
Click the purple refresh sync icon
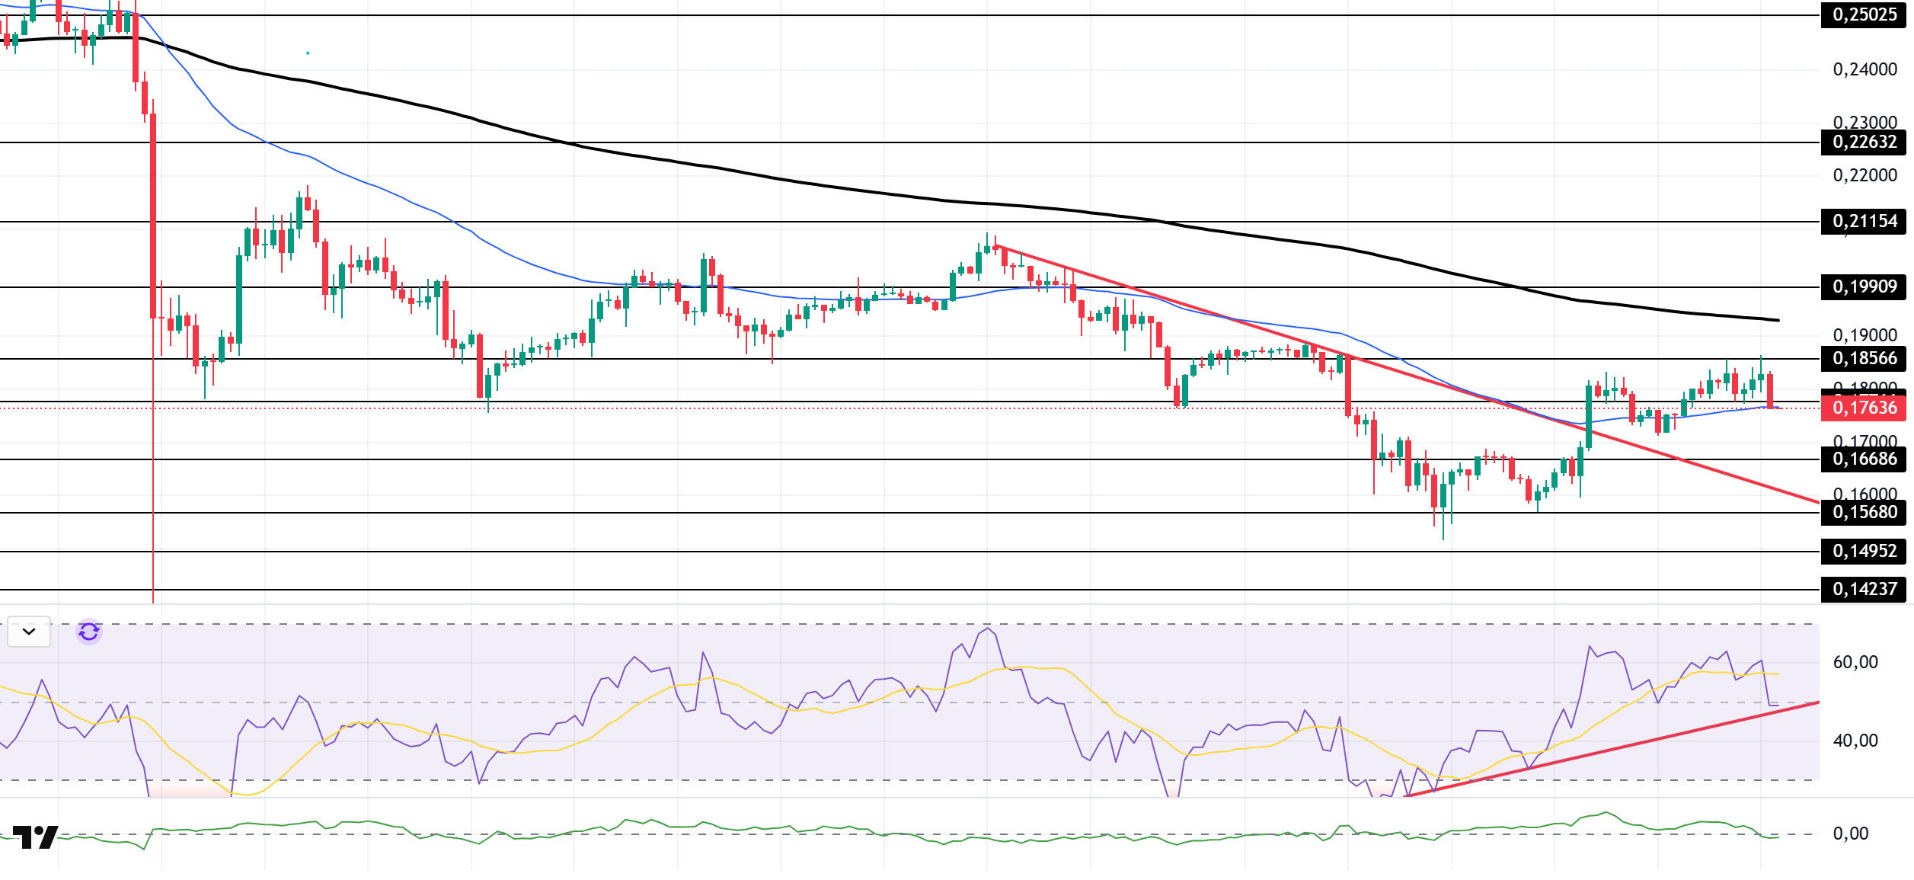coord(89,632)
